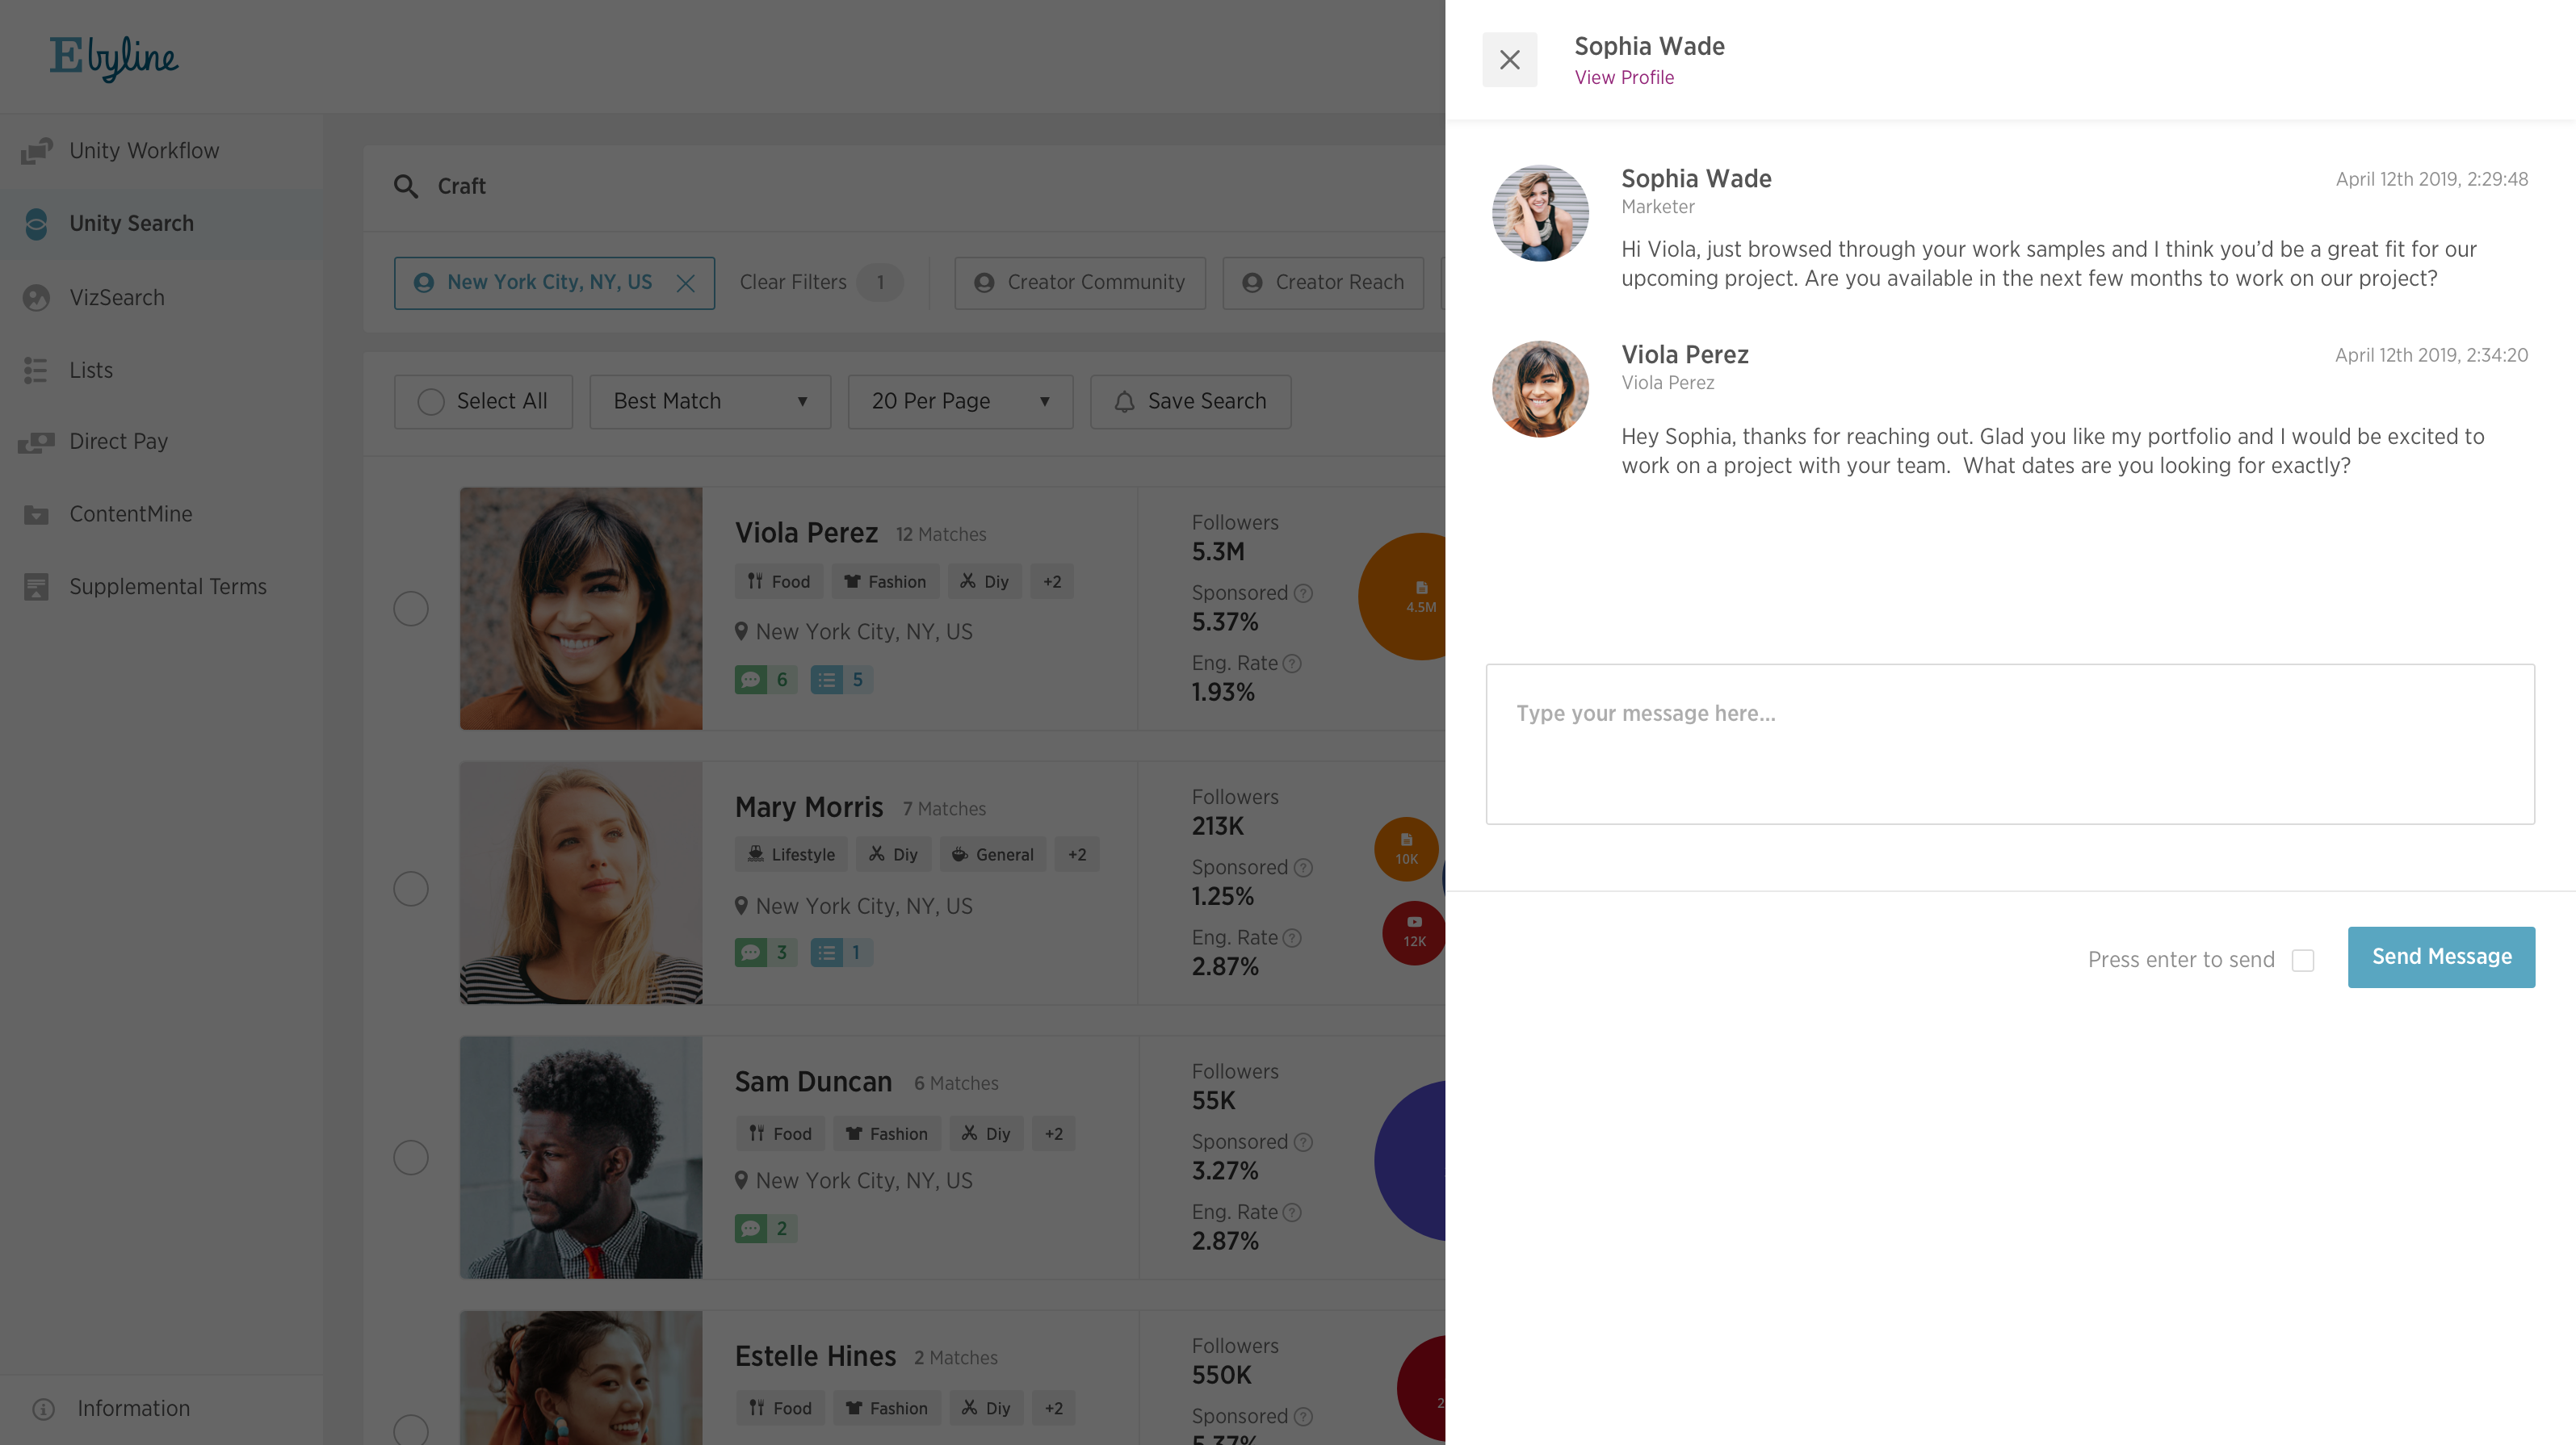Screen dimensions: 2576x1445
Task: Click the Estelle Hines name in results
Action: coord(815,1357)
